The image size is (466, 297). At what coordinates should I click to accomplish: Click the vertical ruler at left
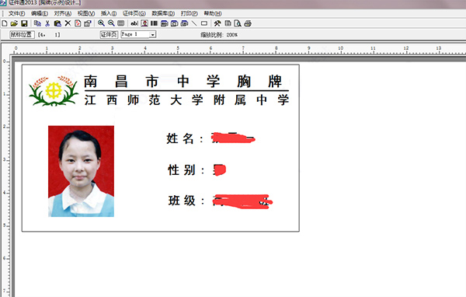pos(5,176)
